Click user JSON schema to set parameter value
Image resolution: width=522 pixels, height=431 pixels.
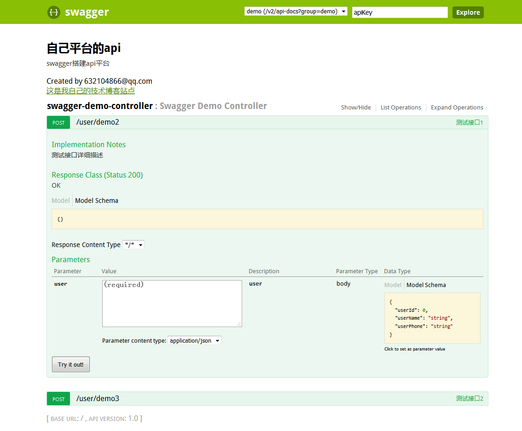[432, 318]
